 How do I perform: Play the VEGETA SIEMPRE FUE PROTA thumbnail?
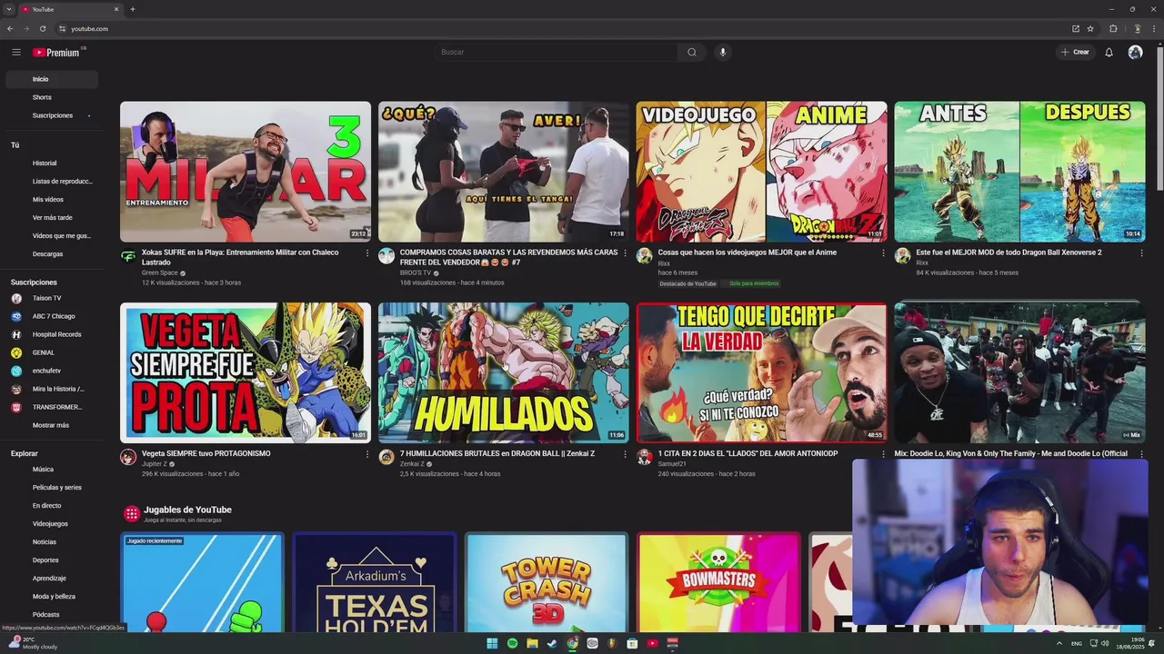tap(246, 372)
